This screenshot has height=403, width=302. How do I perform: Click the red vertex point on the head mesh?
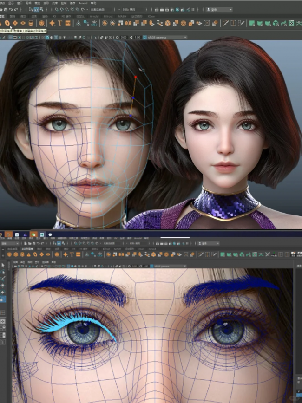(136, 77)
